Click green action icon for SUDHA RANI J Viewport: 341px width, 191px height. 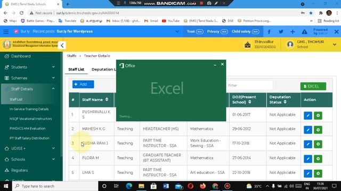pos(318,144)
